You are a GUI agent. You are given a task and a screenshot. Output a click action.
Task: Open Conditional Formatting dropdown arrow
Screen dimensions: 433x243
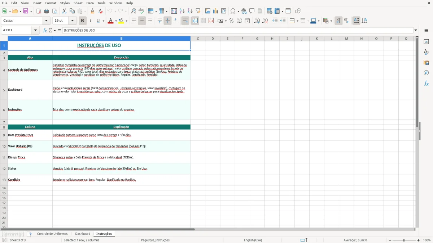331,21
